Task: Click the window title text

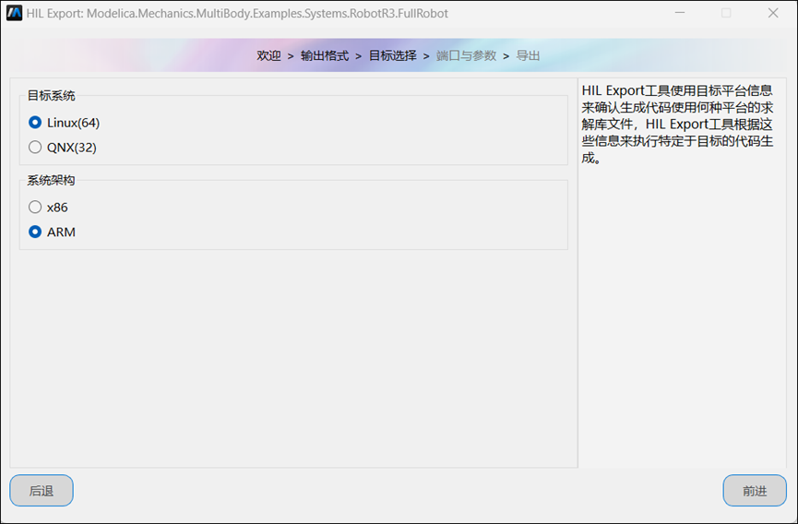Action: (237, 13)
